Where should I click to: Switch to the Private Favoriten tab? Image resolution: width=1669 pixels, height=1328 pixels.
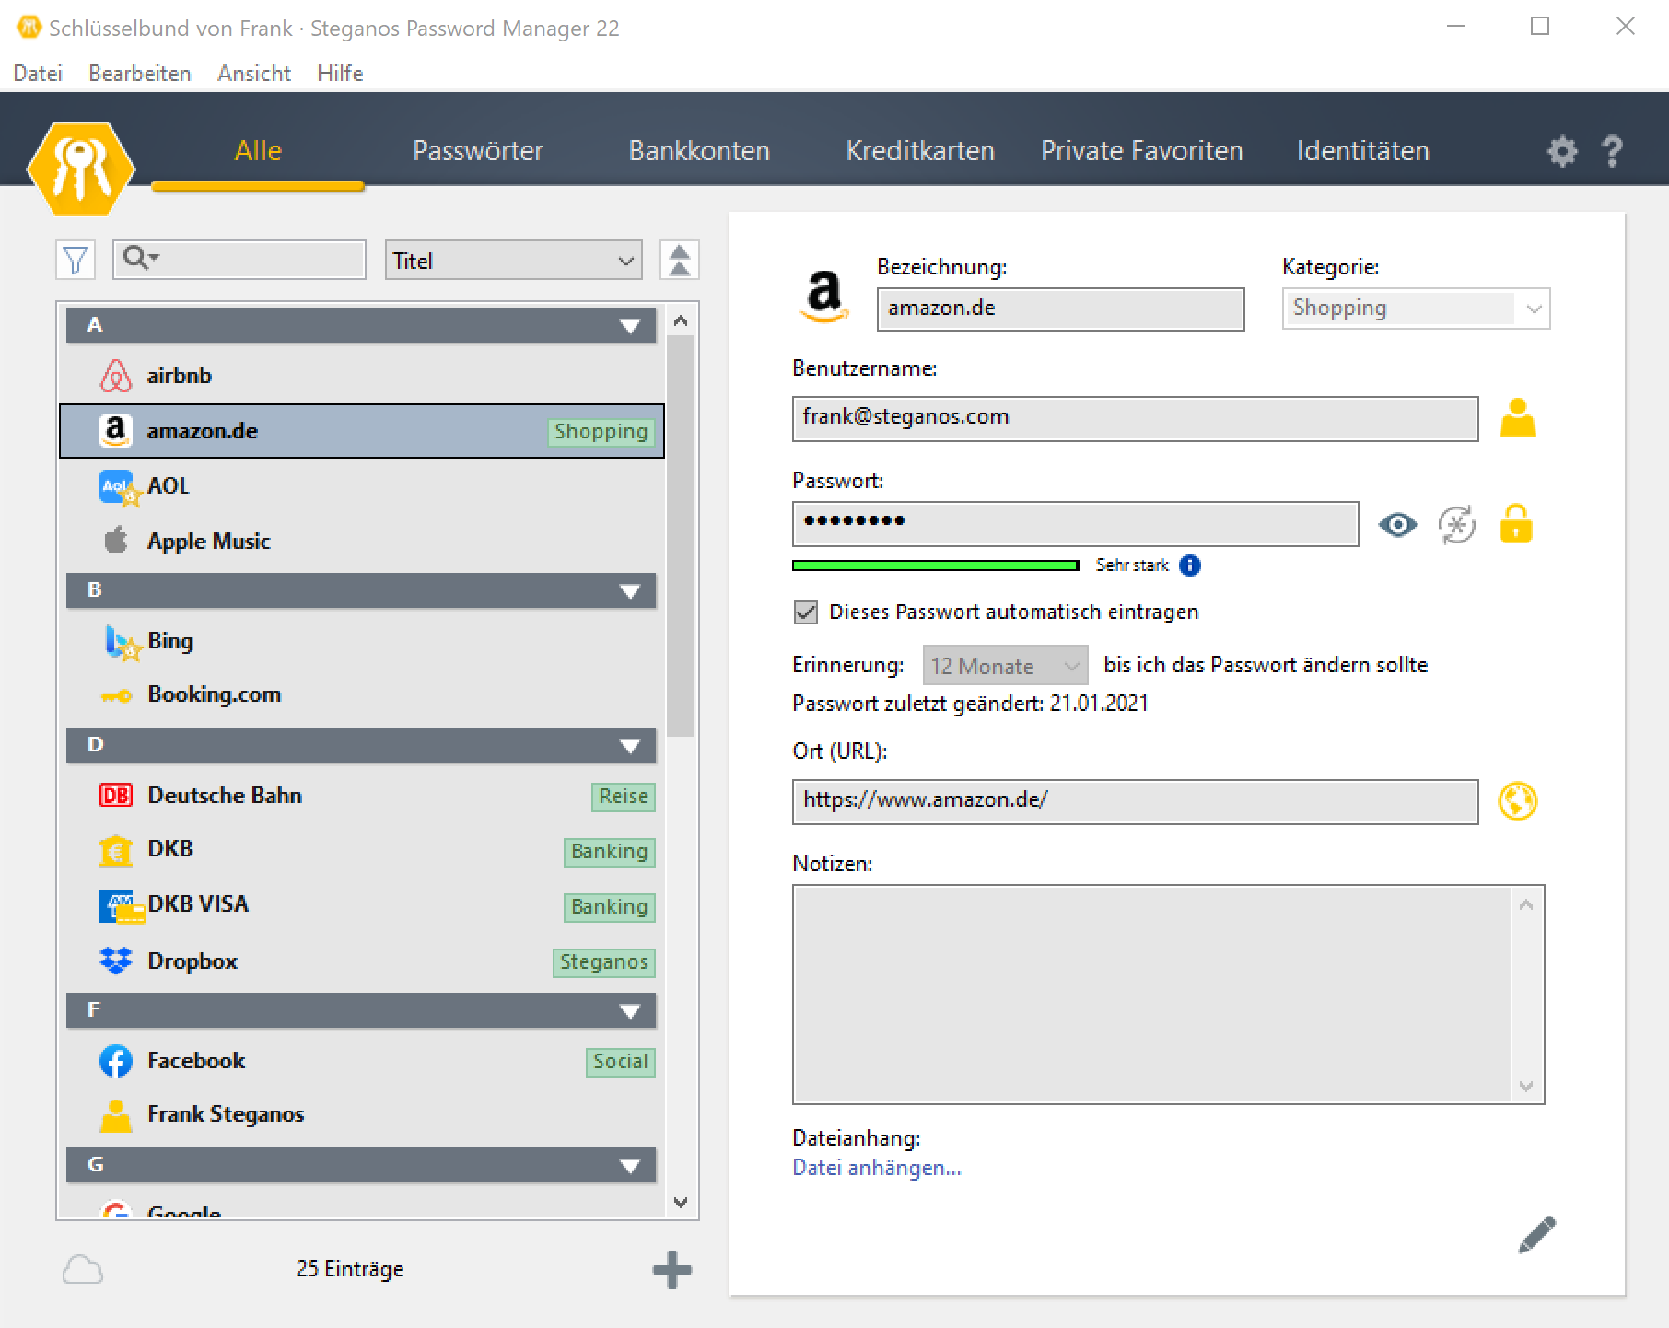[1142, 151]
